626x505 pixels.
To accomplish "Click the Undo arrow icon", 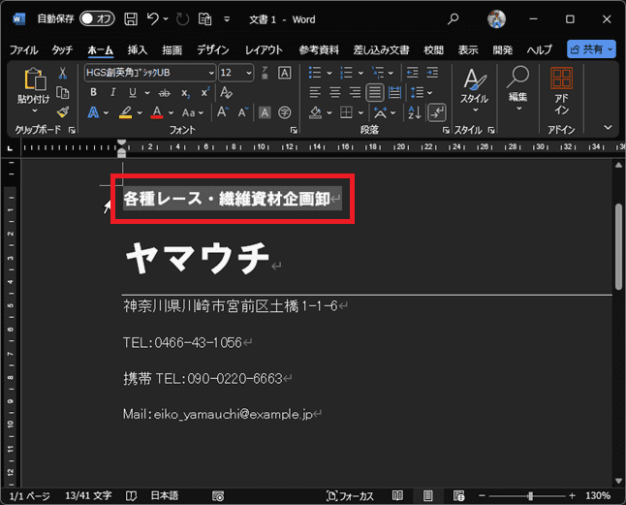I will [x=153, y=18].
